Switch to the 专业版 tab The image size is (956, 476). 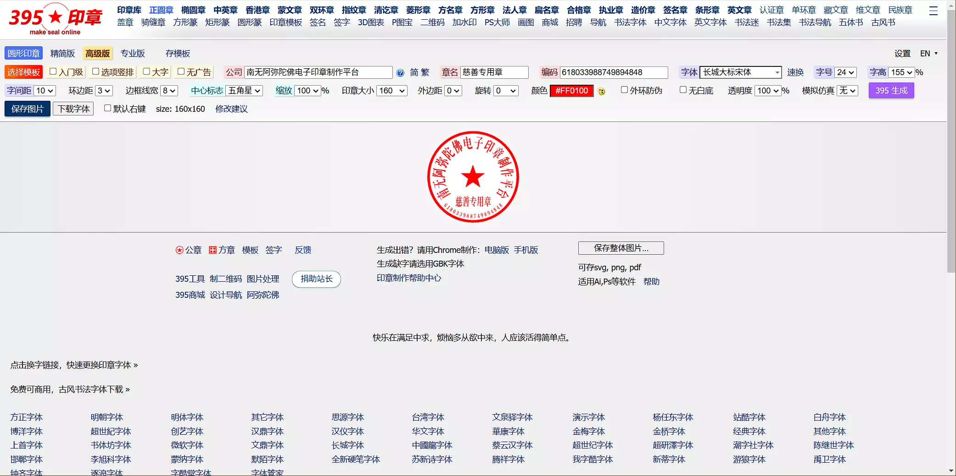pyautogui.click(x=133, y=54)
